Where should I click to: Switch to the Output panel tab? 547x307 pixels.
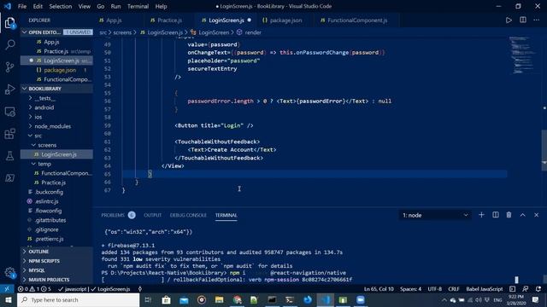pos(152,215)
